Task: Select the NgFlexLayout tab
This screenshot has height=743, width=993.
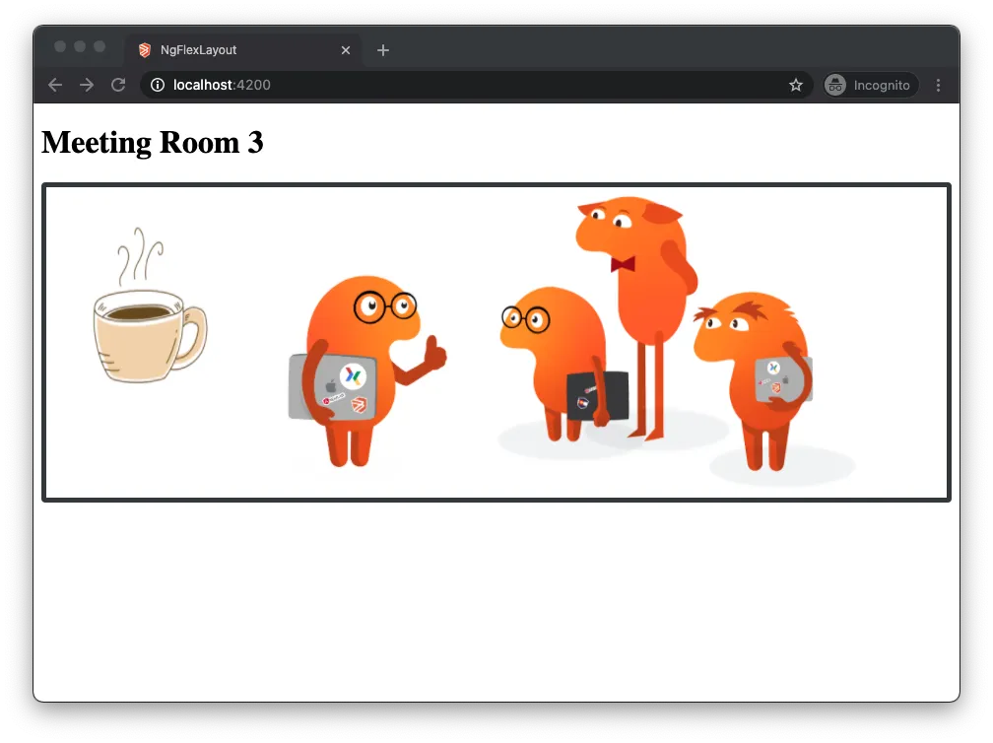Action: pos(244,50)
